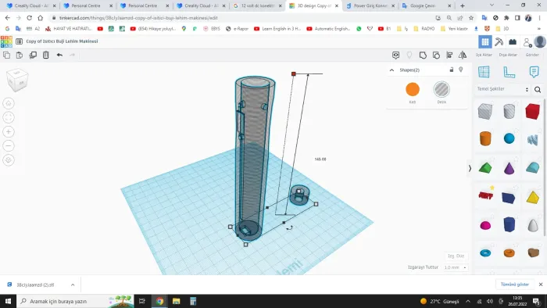This screenshot has height=308, width=547.
Task: Click the Copy tool in the toolbar
Action: click(x=6, y=55)
